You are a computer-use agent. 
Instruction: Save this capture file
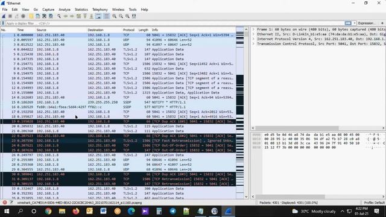pyautogui.click(x=37, y=16)
